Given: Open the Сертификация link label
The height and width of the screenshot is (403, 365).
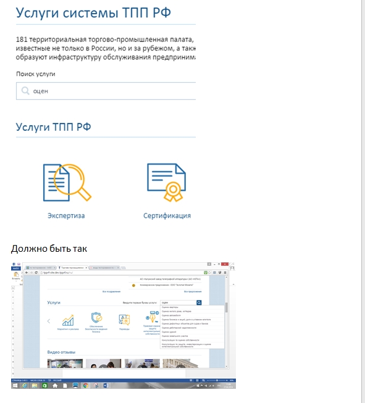Looking at the screenshot, I should click(167, 215).
